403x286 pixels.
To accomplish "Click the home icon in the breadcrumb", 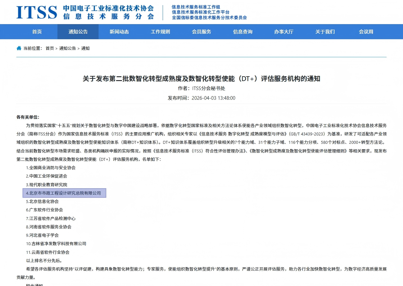I will (x=19, y=48).
